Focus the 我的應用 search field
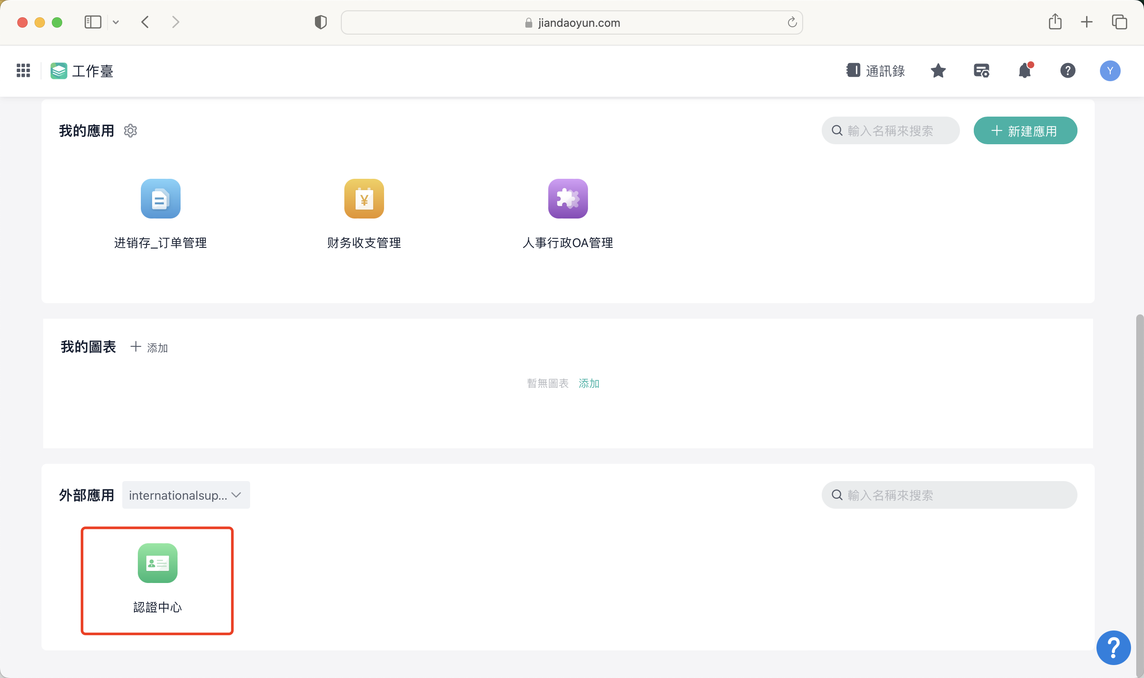1144x678 pixels. (896, 131)
